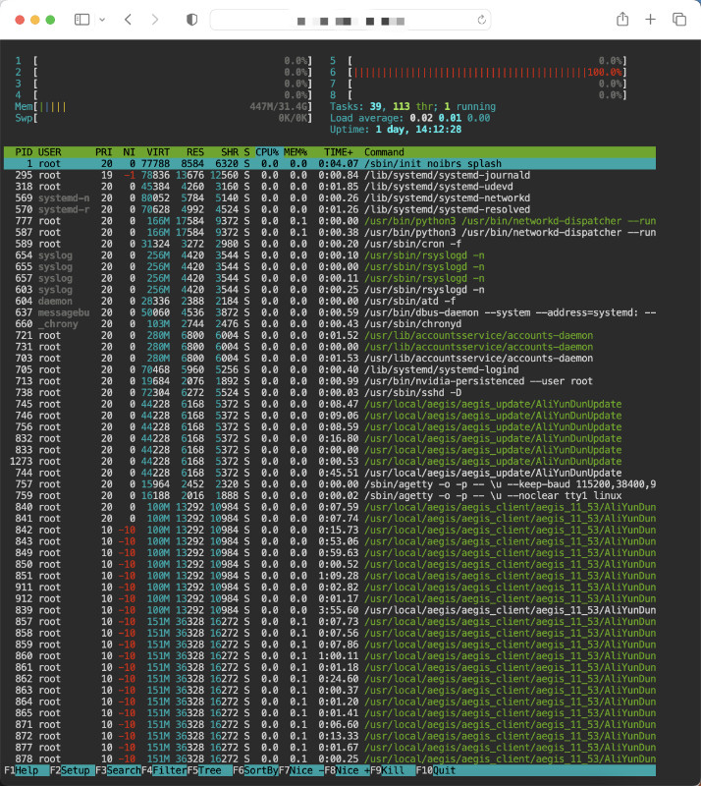Click the browser back arrow

click(126, 19)
